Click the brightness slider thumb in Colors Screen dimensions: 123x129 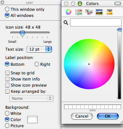pyautogui.click(x=120, y=30)
